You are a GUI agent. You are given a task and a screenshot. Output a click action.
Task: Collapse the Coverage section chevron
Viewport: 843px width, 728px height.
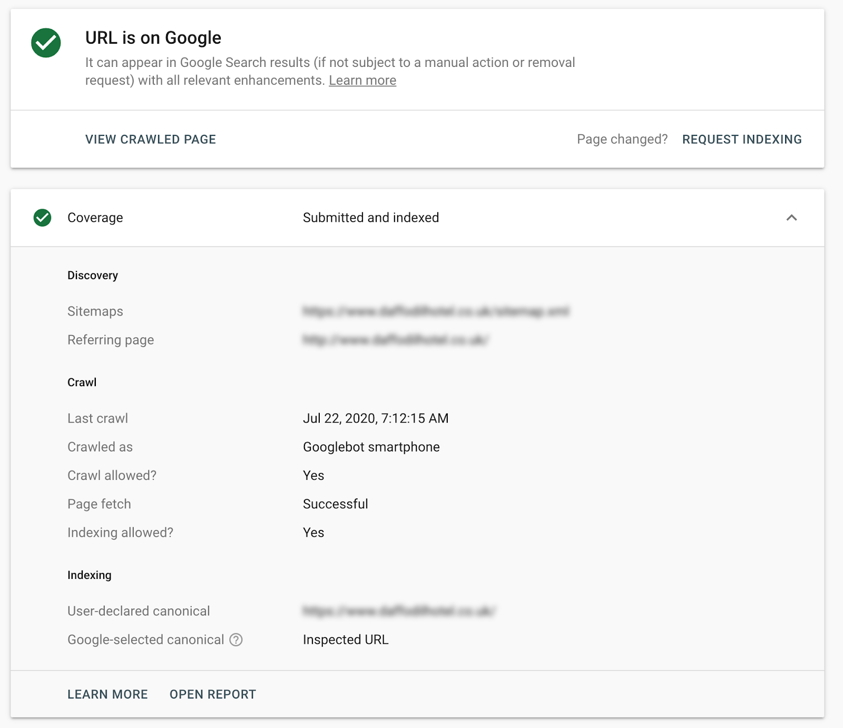pyautogui.click(x=790, y=218)
